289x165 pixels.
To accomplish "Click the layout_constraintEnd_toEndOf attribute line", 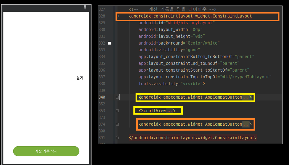I will 189,63.
